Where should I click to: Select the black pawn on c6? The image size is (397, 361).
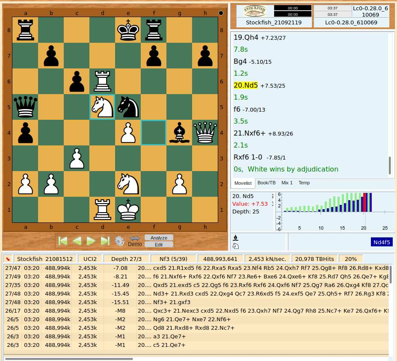point(77,81)
